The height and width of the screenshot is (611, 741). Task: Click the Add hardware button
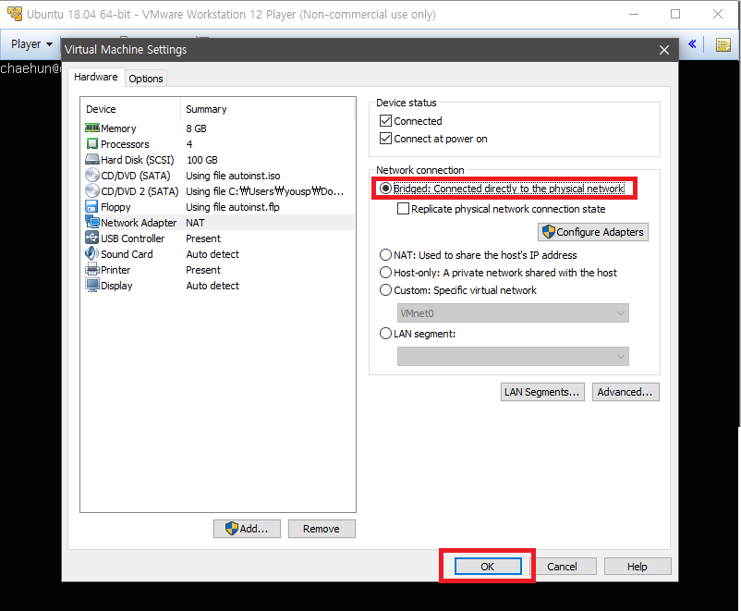(247, 529)
